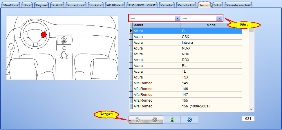Viewport: 282px width, 130px height.
Task: Select the NSX model cell
Action: pyautogui.click(x=211, y=54)
